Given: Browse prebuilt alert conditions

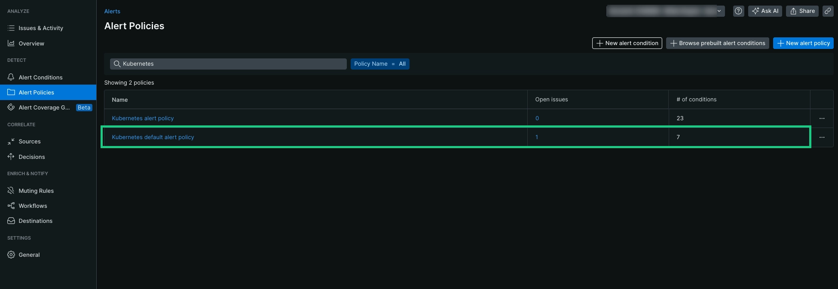Looking at the screenshot, I should coord(717,43).
